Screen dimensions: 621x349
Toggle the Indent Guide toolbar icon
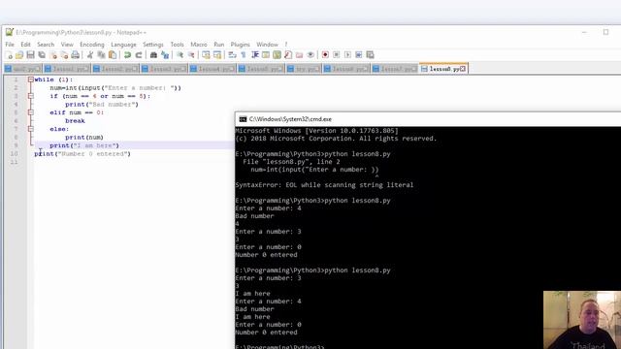(255, 55)
